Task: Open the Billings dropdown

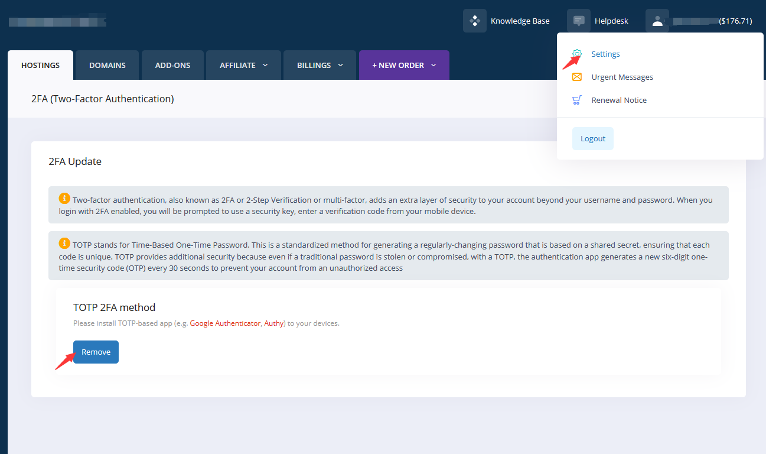Action: (320, 65)
